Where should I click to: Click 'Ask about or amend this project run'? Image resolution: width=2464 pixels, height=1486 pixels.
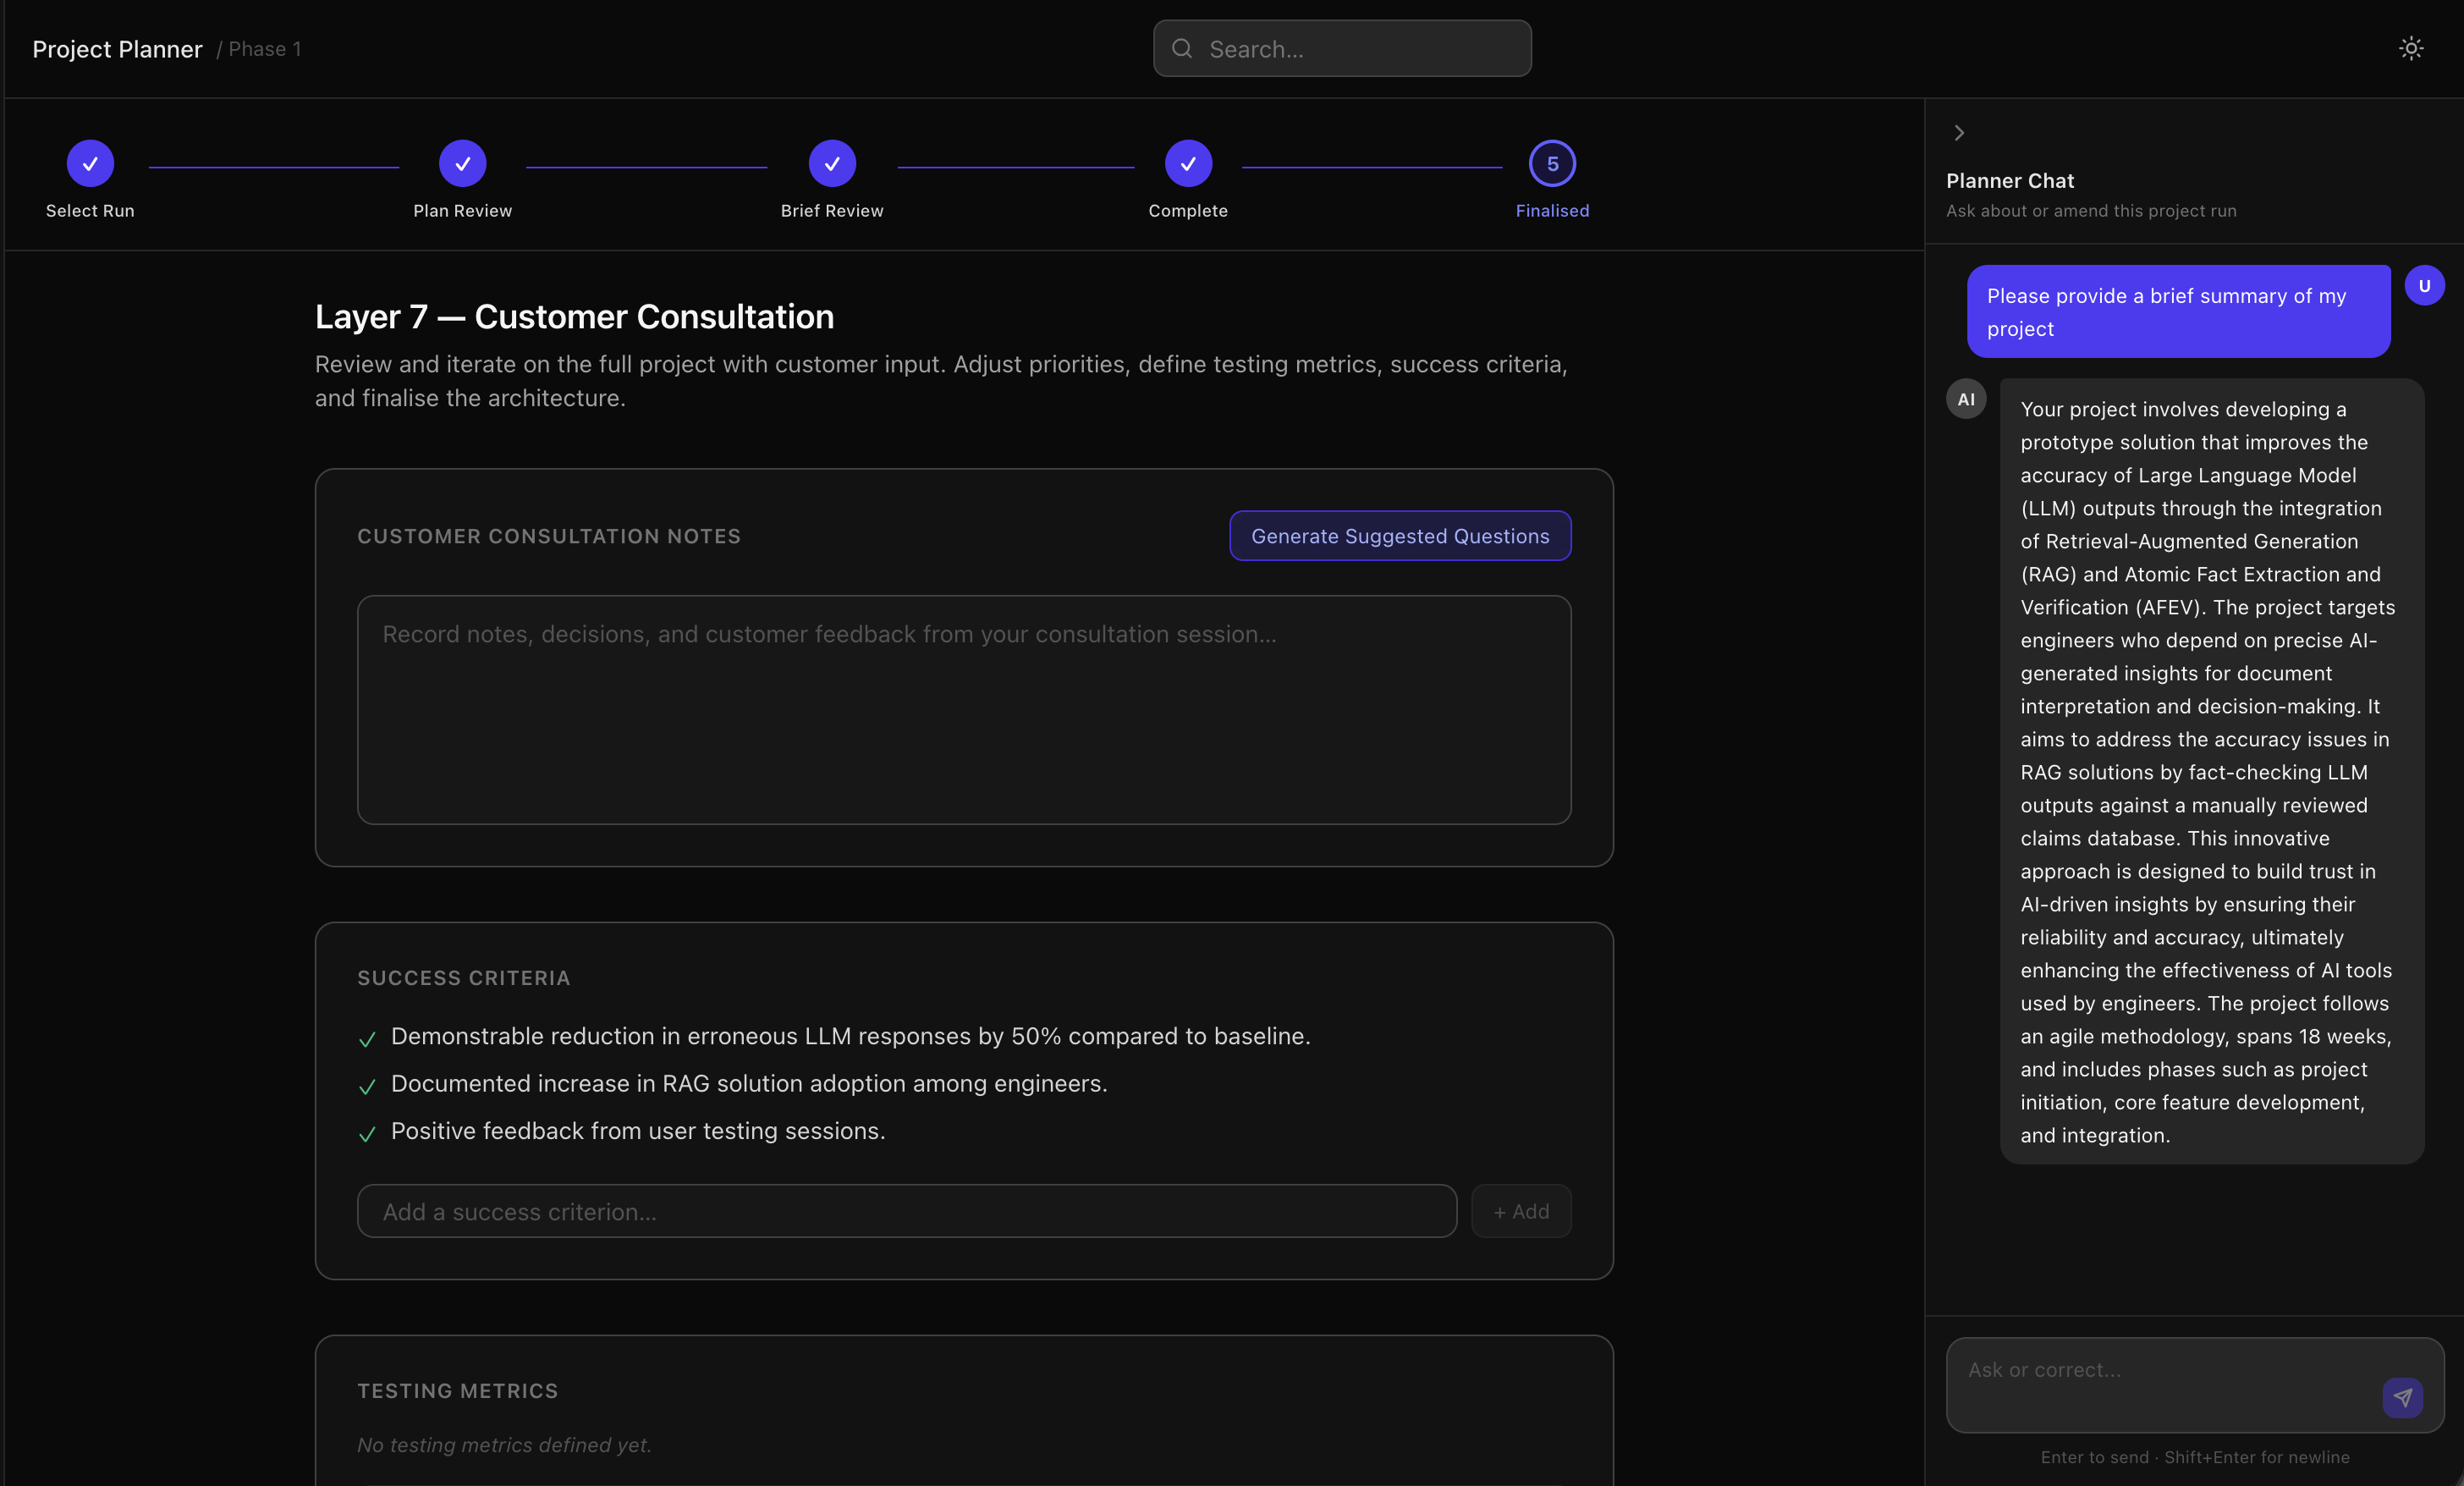pos(2091,211)
